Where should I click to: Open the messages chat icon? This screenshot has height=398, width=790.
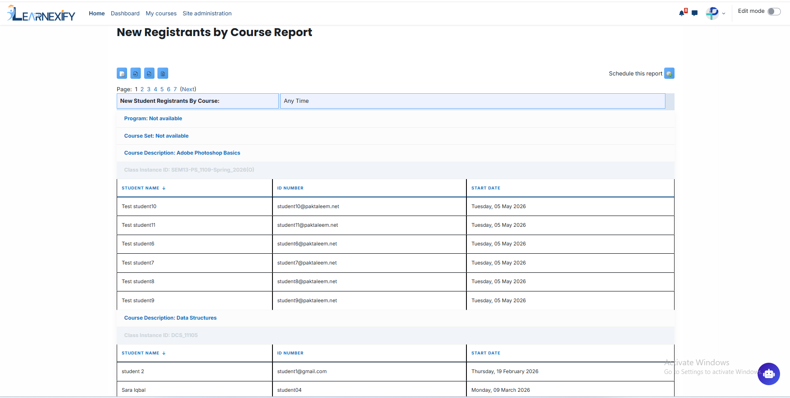point(694,13)
